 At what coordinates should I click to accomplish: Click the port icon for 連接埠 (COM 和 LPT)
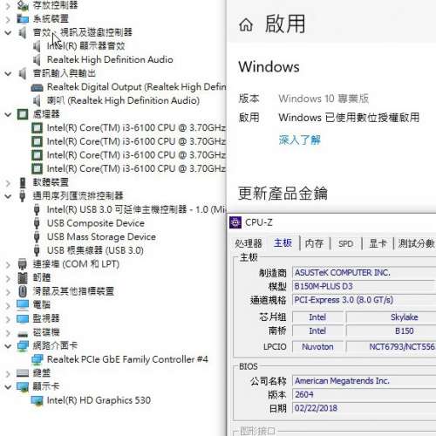point(23,264)
